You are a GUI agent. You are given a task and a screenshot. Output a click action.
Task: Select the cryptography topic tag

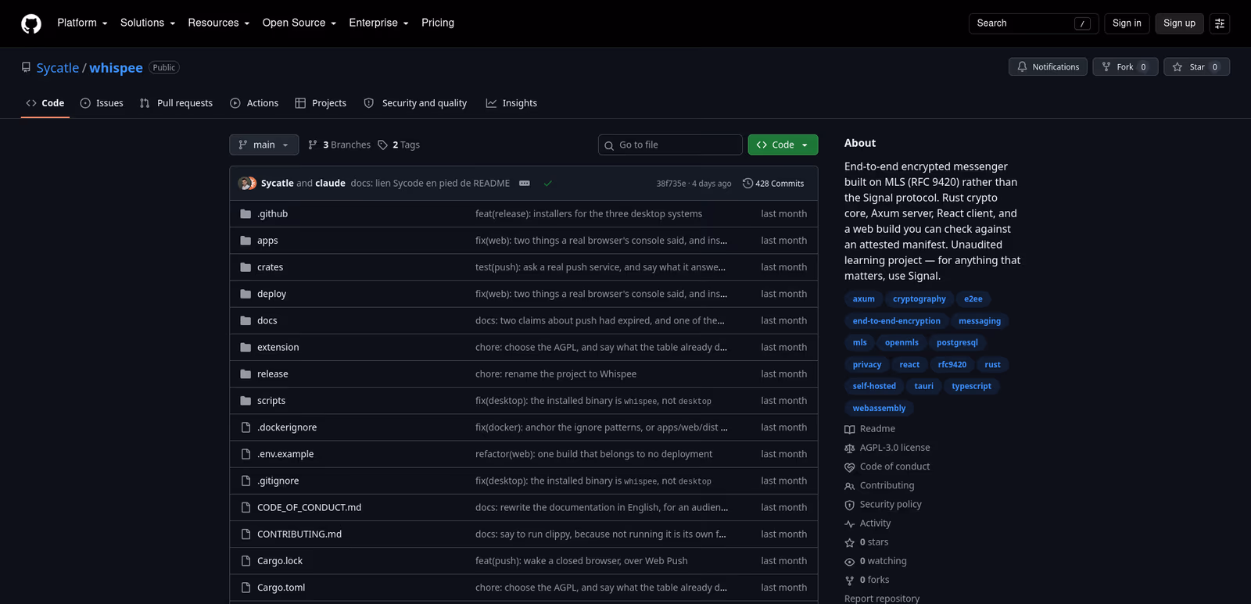point(919,299)
